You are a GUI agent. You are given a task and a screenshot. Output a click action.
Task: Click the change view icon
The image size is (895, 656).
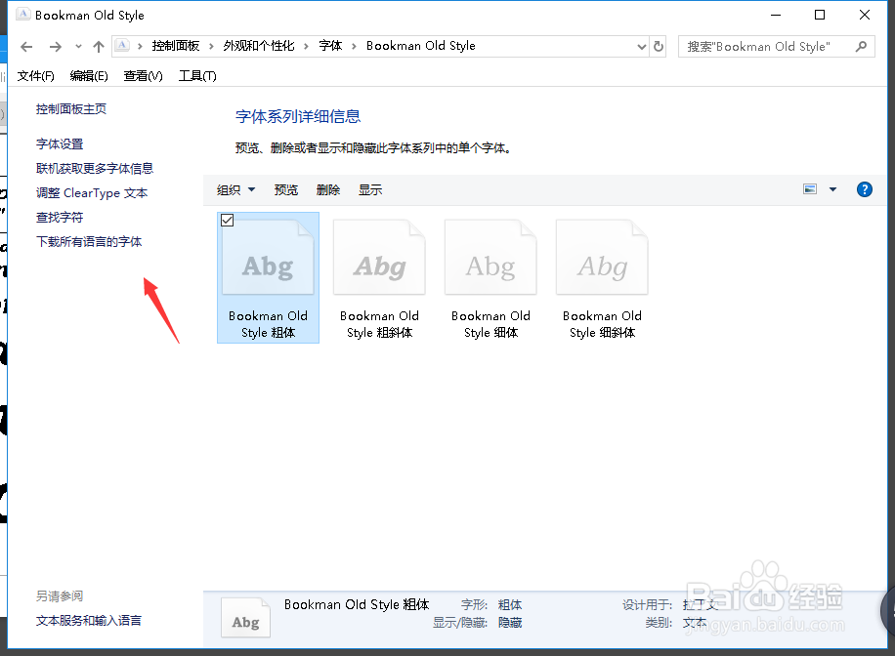810,189
